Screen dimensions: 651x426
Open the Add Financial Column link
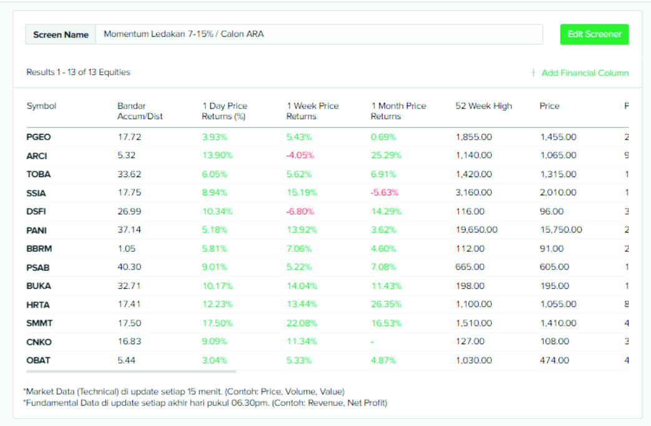(585, 73)
